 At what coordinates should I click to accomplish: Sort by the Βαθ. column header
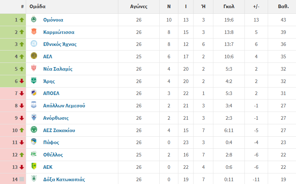click(x=283, y=6)
